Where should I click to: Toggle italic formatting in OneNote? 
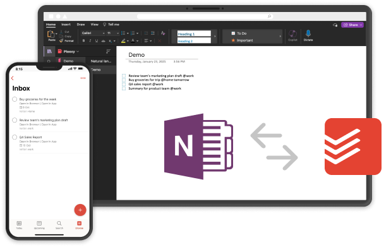click(90, 40)
